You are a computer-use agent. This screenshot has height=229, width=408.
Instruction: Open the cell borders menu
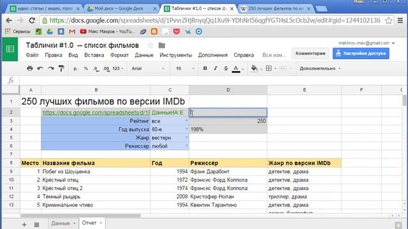[x=269, y=68]
